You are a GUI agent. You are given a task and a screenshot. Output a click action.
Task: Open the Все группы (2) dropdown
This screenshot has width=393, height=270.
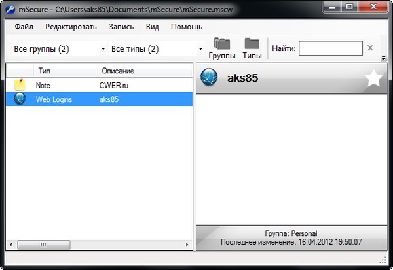(x=60, y=49)
